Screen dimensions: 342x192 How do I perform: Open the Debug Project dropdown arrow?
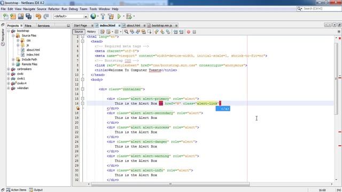[x=134, y=16]
